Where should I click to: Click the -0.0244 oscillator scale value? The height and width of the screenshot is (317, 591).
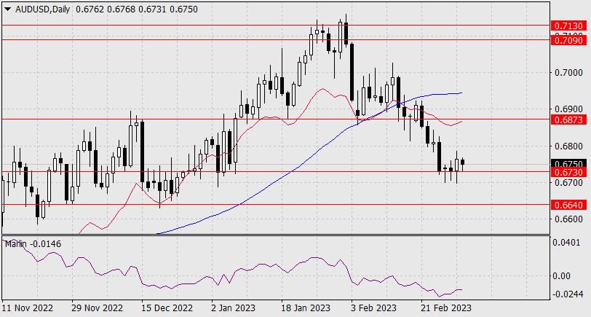click(566, 294)
